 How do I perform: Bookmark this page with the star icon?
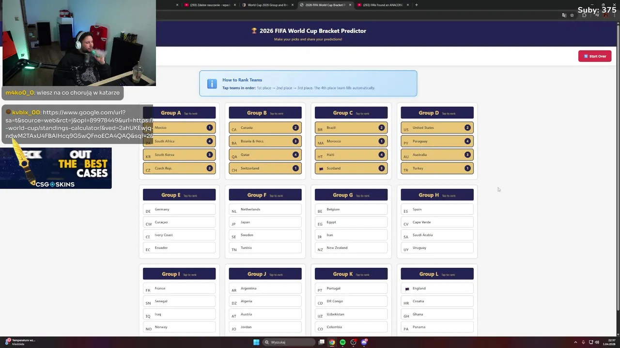(572, 15)
